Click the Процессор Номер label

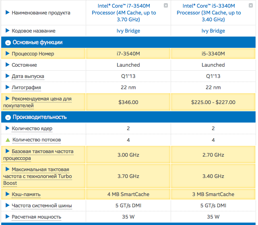pyautogui.click(x=33, y=54)
